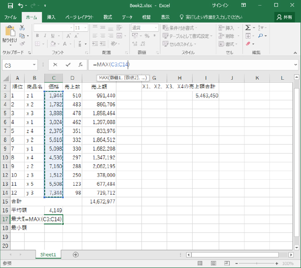
Task: Toggle Underline formatting
Action: pyautogui.click(x=53, y=36)
